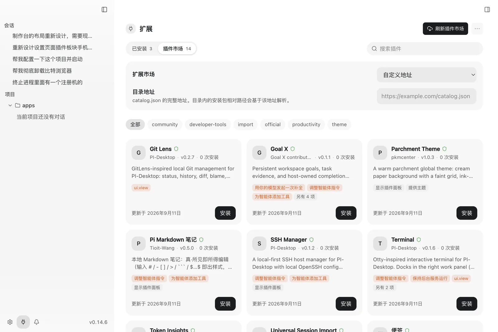
Task: Click Parchment Theme avatar letter P
Action: coord(380,153)
